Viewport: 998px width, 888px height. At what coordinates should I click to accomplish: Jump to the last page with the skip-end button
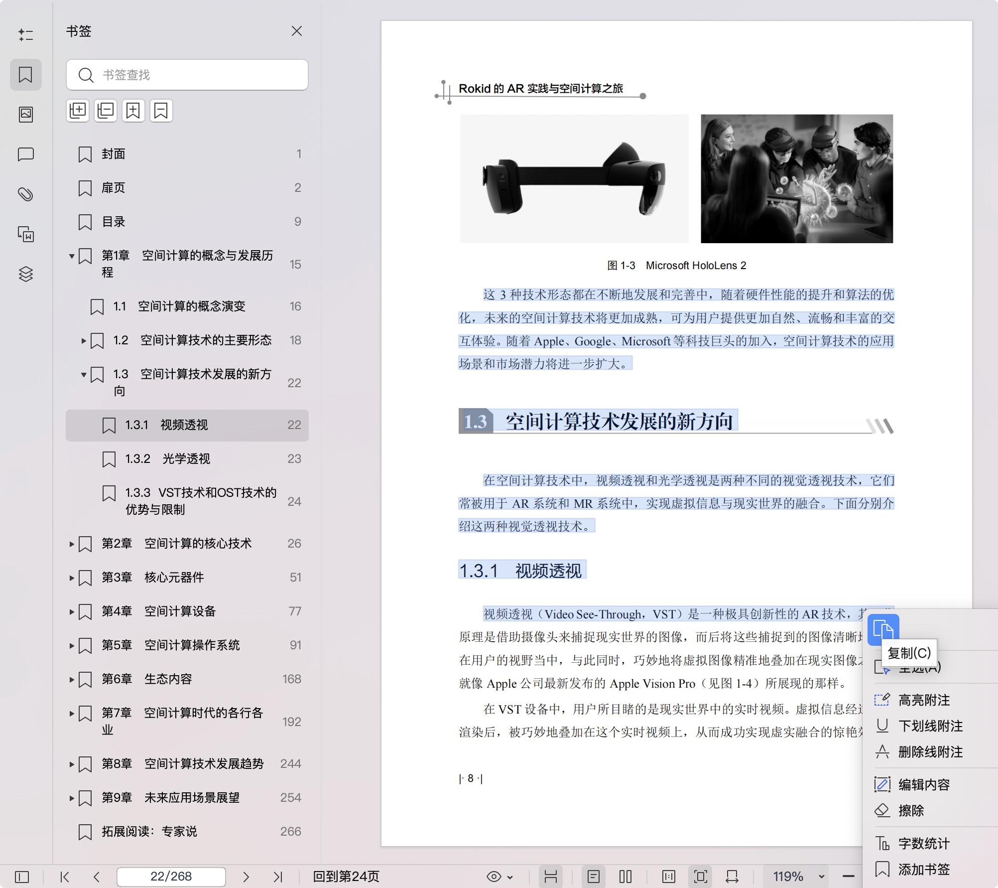[277, 876]
